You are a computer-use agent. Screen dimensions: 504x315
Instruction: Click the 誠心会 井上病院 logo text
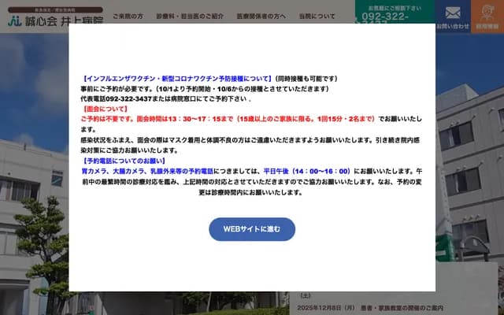[x=59, y=17]
